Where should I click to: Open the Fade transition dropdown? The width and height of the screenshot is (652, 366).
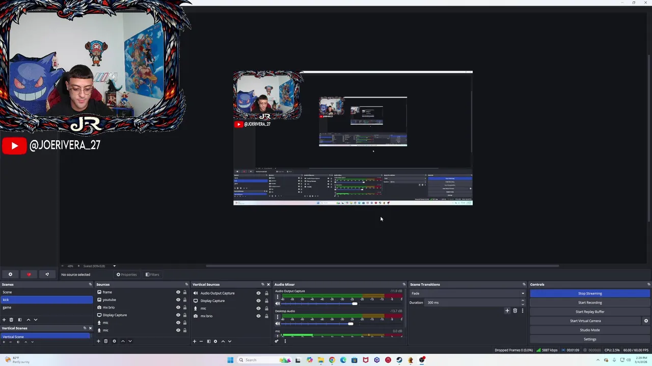point(467,293)
